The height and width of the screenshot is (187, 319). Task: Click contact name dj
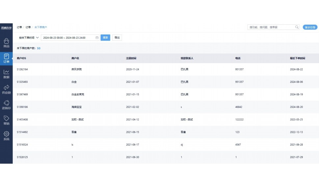click(182, 145)
